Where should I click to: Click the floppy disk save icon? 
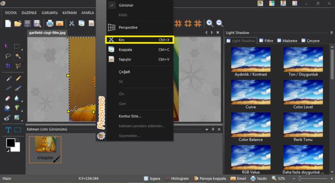coord(28,23)
